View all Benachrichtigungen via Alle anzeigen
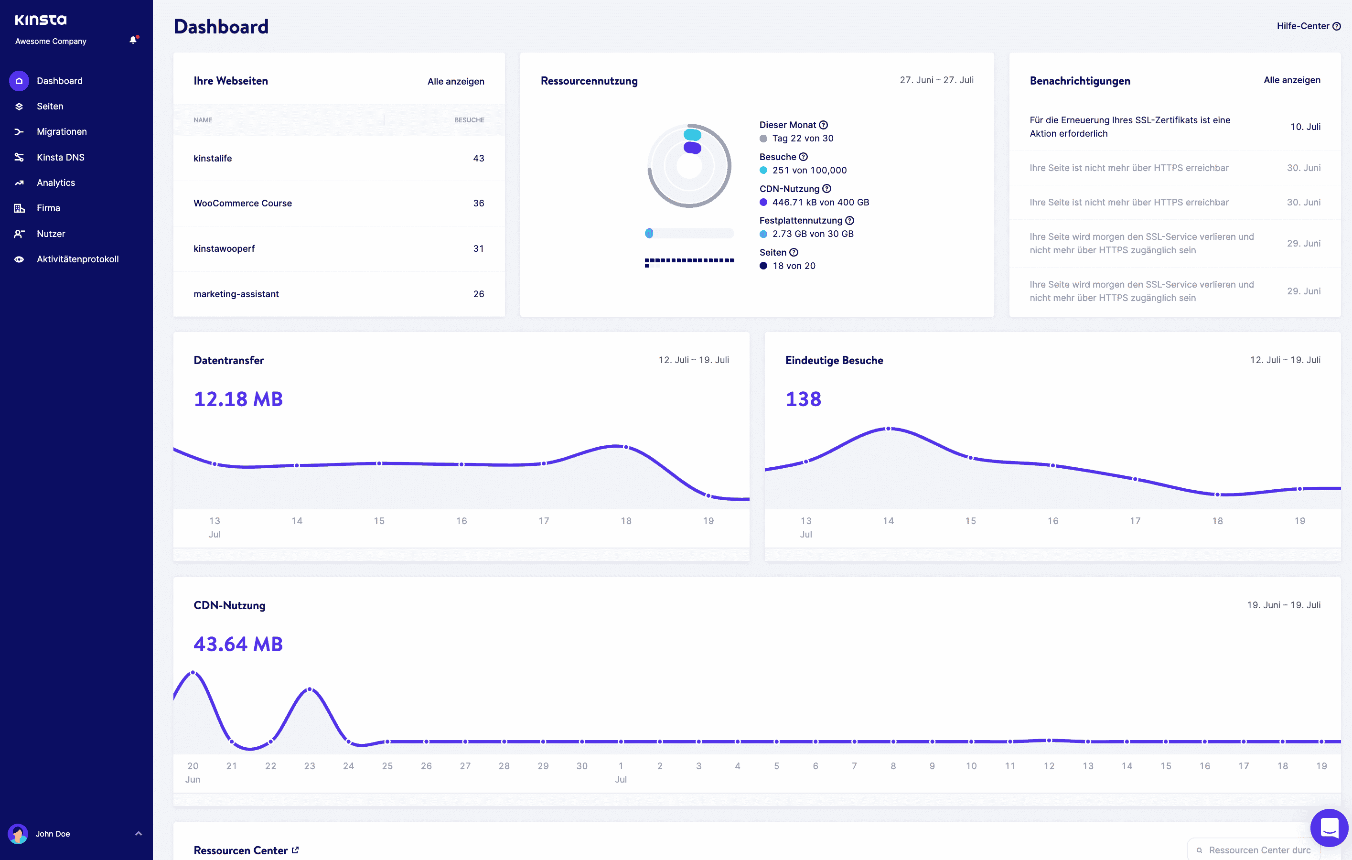Image resolution: width=1352 pixels, height=860 pixels. click(x=1292, y=80)
